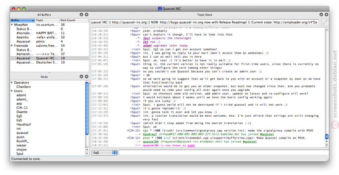Collapse the MoepNet network tree
The height and width of the screenshot is (175, 339).
point(12,25)
